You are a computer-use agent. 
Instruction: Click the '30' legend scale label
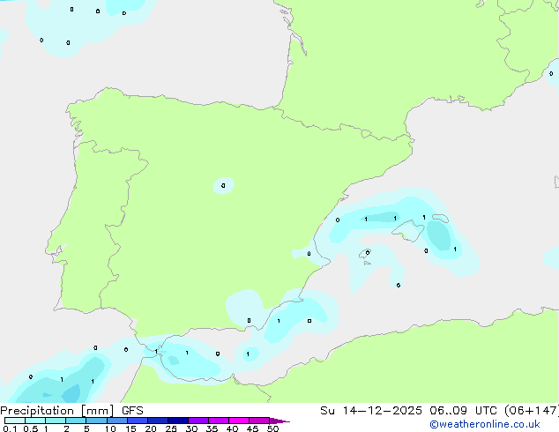click(x=191, y=428)
